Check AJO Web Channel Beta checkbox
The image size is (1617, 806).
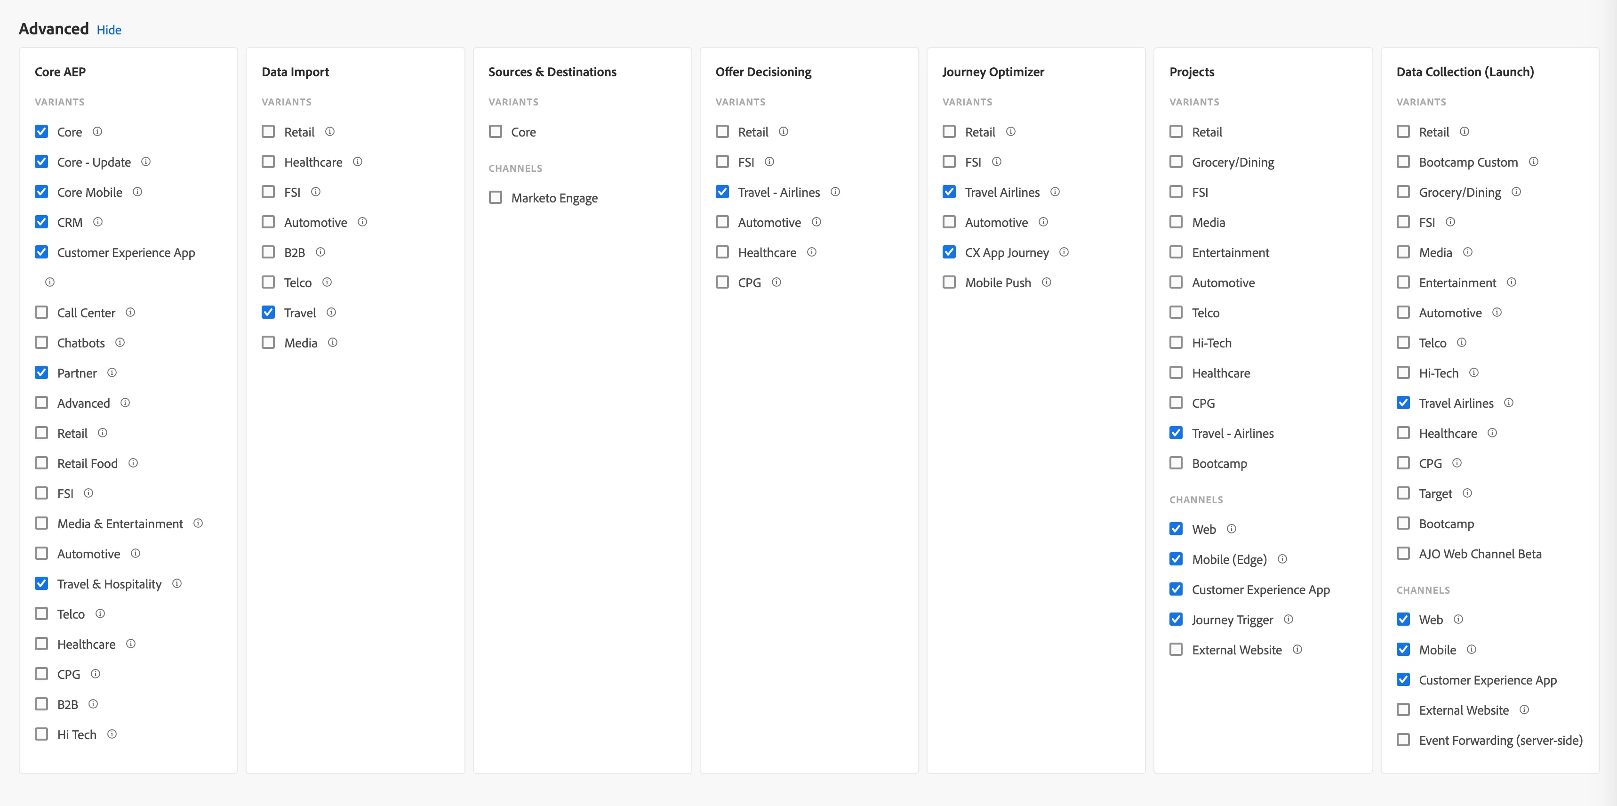[x=1403, y=553]
